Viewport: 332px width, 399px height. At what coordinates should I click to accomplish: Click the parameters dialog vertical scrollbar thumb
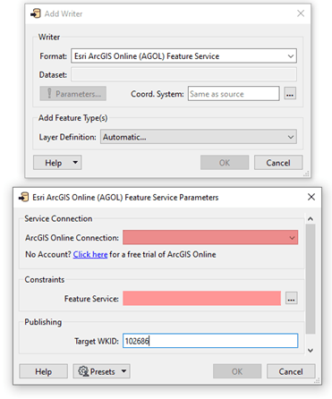(x=311, y=279)
